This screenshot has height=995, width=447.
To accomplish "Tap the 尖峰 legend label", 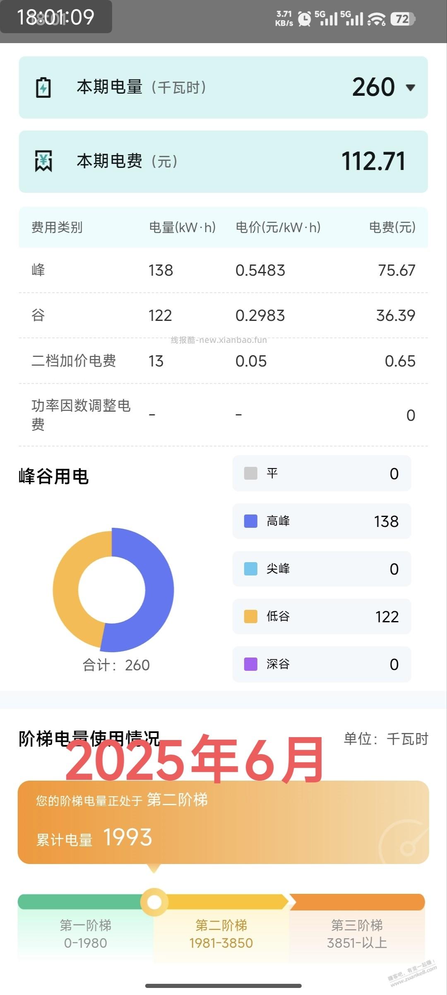I will click(x=278, y=569).
